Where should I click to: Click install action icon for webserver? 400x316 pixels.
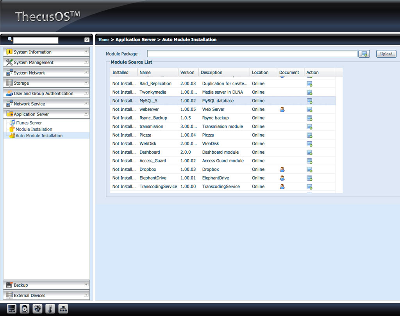tap(309, 110)
